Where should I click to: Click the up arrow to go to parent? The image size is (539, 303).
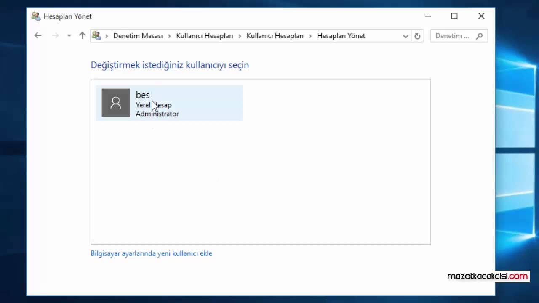82,36
